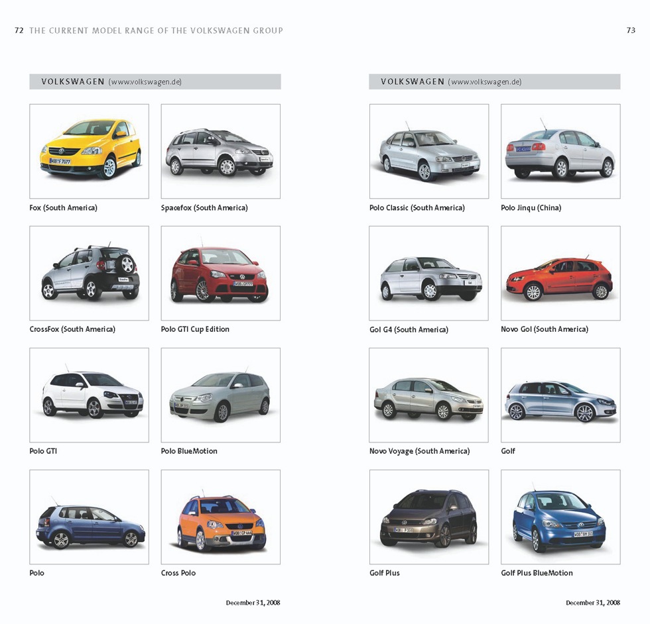The width and height of the screenshot is (650, 624).
Task: Click the silver Golf car thumbnail
Action: 560,395
